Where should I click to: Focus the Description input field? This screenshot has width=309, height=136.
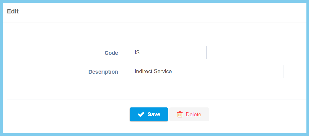[x=206, y=71]
